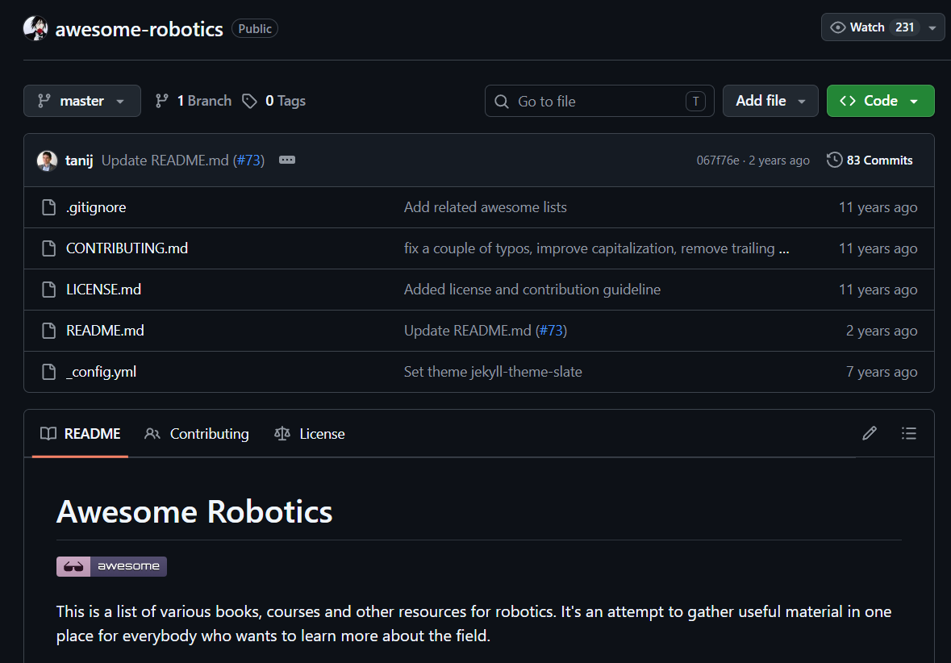
Task: Click '11 years ago' in the LICENSE.md row
Action: pos(878,290)
